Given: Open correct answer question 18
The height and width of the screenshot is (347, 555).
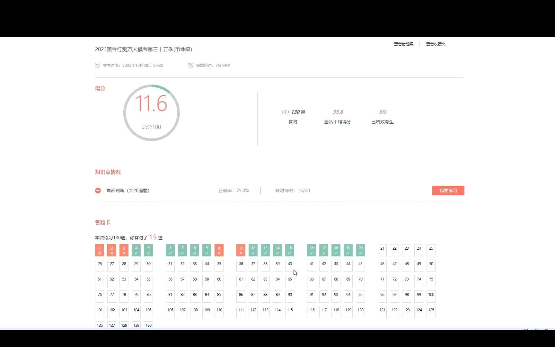Looking at the screenshot, I should click(336, 250).
